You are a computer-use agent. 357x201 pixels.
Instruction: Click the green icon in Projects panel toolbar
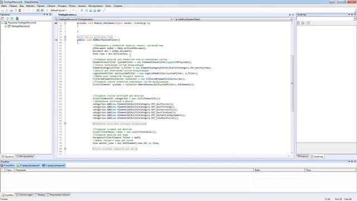(x=12, y=18)
